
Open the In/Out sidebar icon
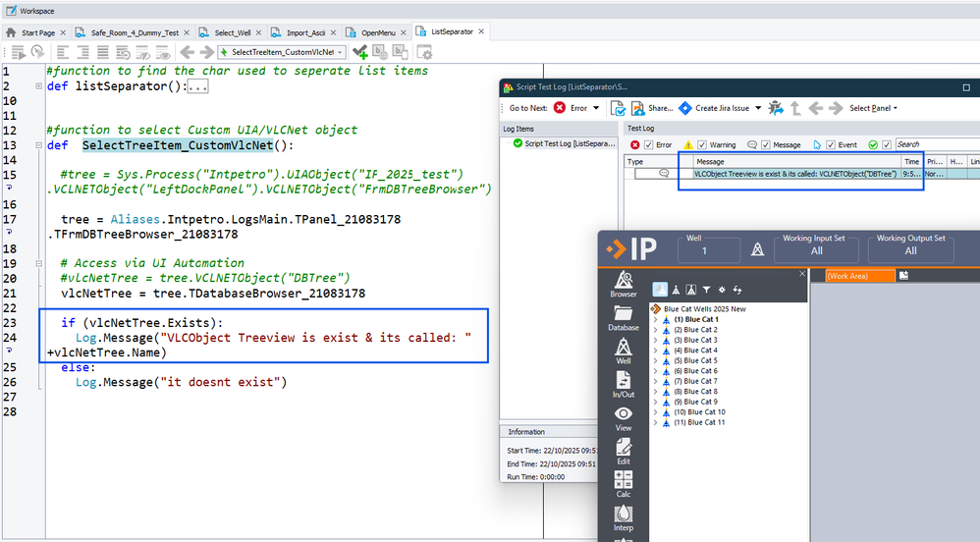(623, 383)
